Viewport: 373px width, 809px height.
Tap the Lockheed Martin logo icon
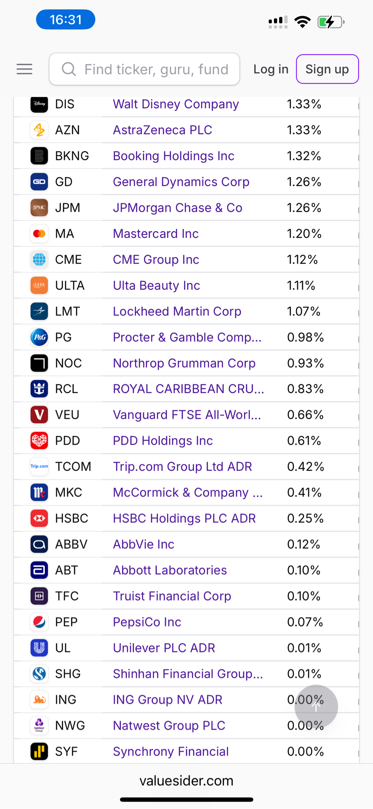[39, 311]
